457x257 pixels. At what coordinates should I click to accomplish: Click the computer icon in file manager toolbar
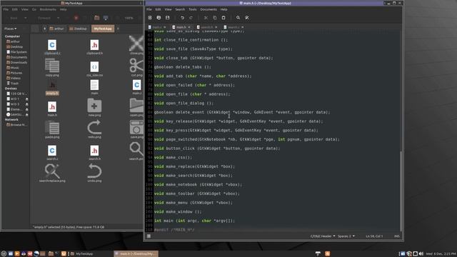106,18
